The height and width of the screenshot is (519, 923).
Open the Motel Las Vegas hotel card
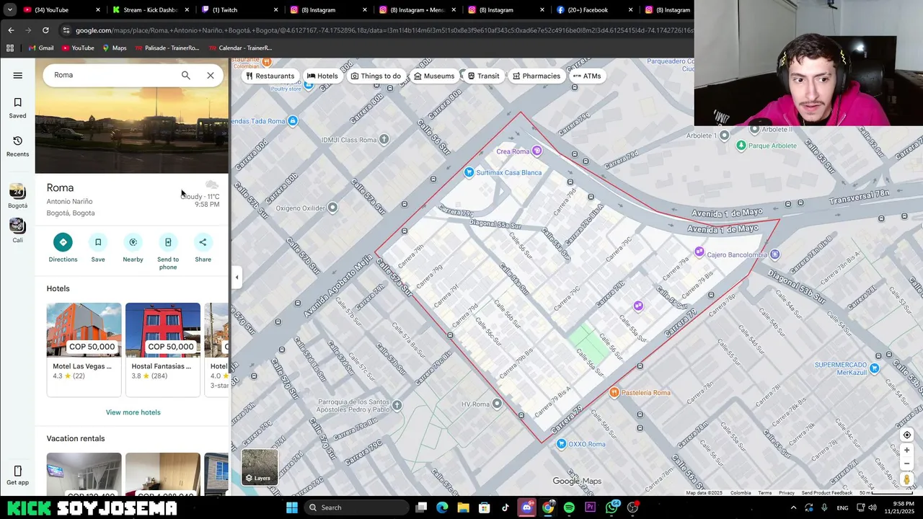(84, 349)
